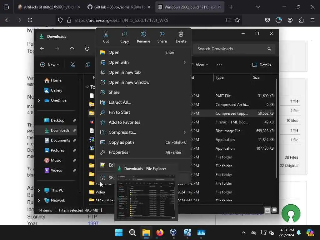Viewport: 320px width, 240px height.
Task: Open the New dropdown button
Action: 50,65
